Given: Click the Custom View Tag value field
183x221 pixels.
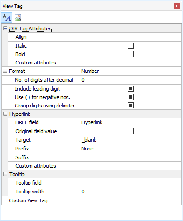Looking at the screenshot, I should point(131,200).
